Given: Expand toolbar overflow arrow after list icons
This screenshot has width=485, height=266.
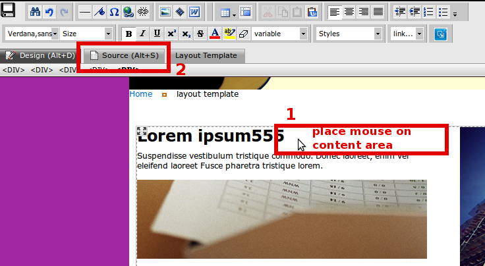Looking at the screenshot, I should pos(455,14).
